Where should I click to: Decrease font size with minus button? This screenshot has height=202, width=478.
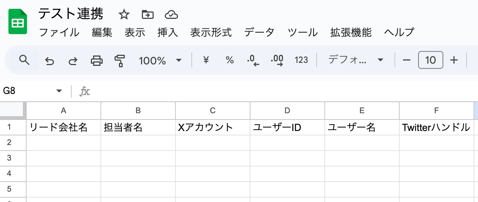[x=407, y=60]
